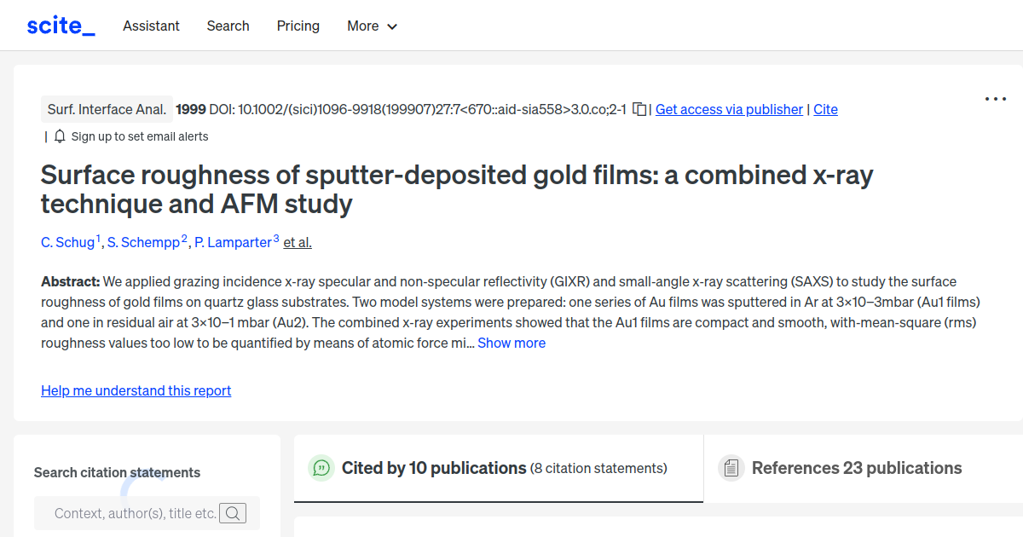Switch to the Cited by 10 publications tab
The height and width of the screenshot is (537, 1023).
pyautogui.click(x=432, y=468)
